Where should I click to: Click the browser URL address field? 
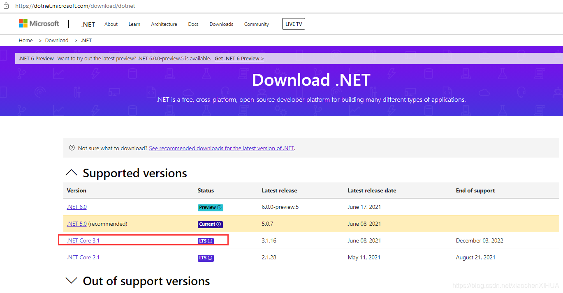75,6
